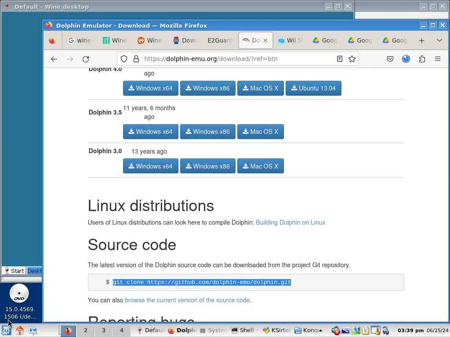Switch to the Google 'wine' tab

(80, 41)
